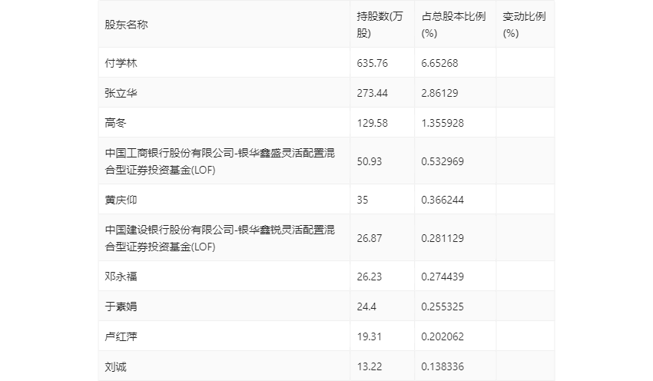This screenshot has height=381, width=653.
Task: Select percentage 0.274439
Action: click(443, 277)
